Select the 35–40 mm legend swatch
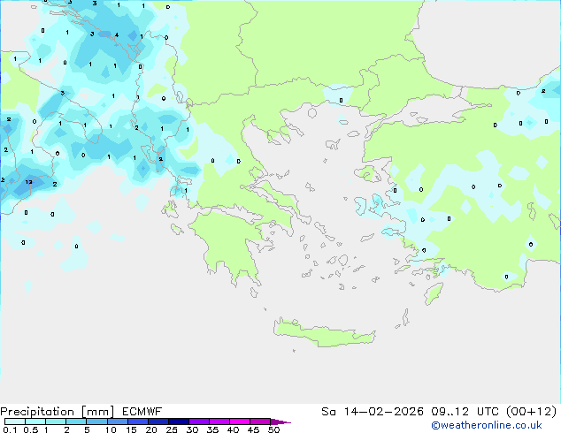 (x=219, y=422)
